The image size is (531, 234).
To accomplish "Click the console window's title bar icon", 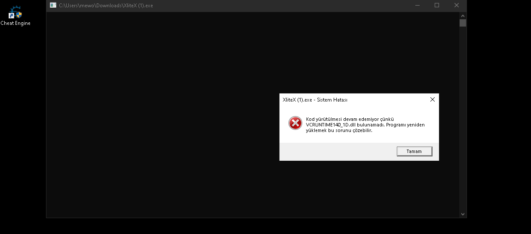I will coord(53,6).
